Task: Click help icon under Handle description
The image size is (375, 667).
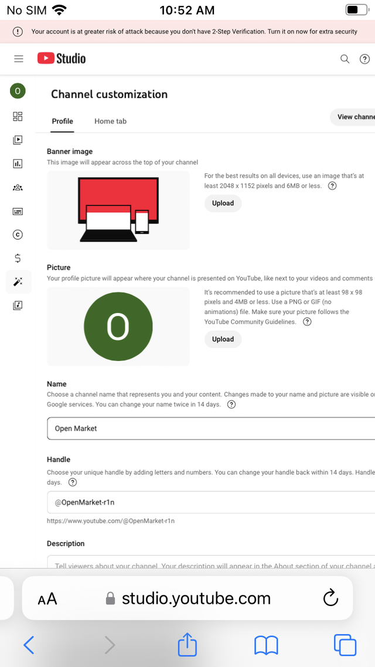Action: 73,482
